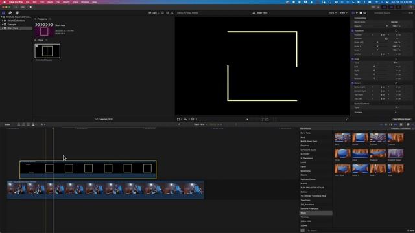Click the keyword editor key button
415x233 pixels.
(x=23, y=7)
